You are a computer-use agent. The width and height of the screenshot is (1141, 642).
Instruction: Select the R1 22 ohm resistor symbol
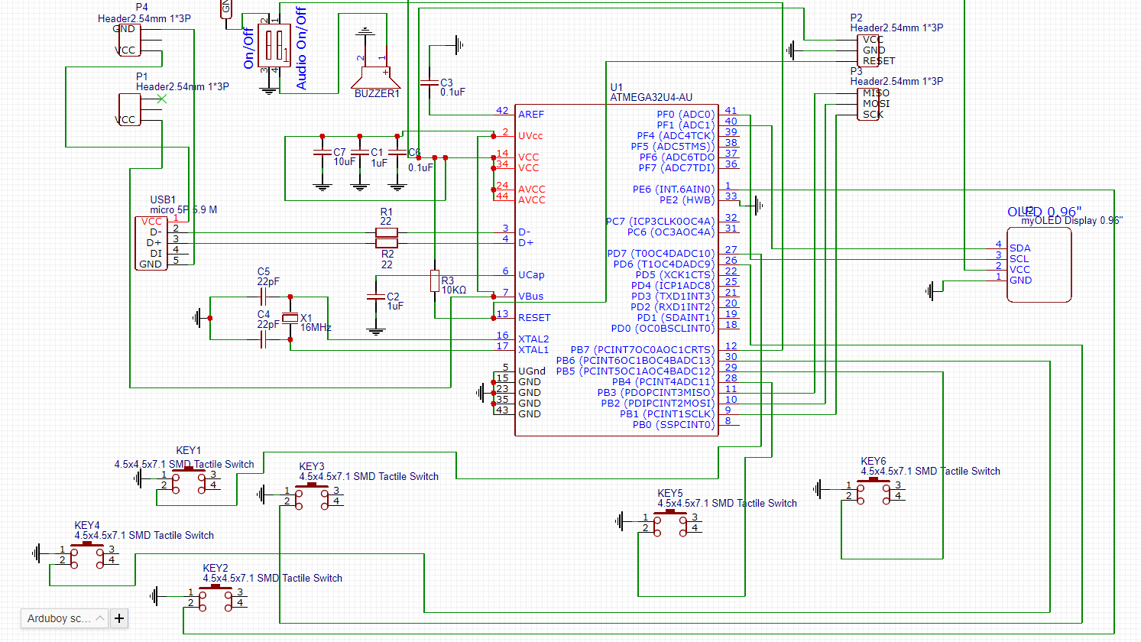(x=387, y=232)
